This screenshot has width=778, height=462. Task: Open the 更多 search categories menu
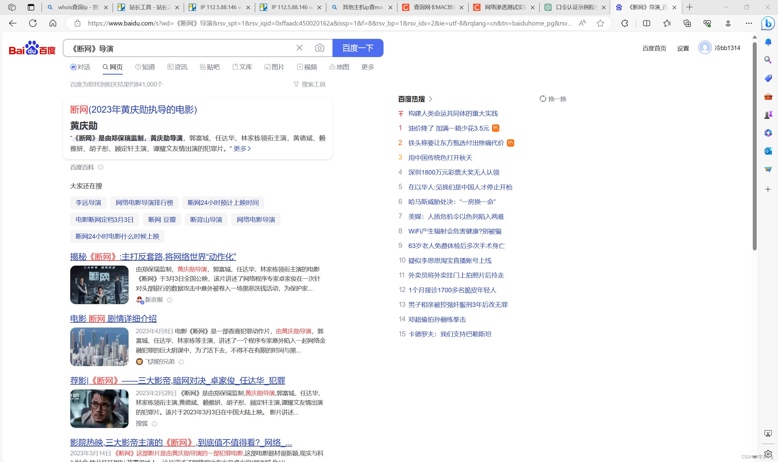(367, 67)
